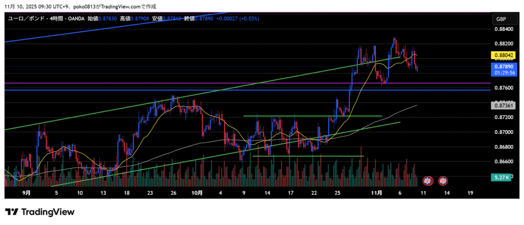The height and width of the screenshot is (225, 524).
Task: Click the 0.88400 level on price scale
Action: click(504, 29)
